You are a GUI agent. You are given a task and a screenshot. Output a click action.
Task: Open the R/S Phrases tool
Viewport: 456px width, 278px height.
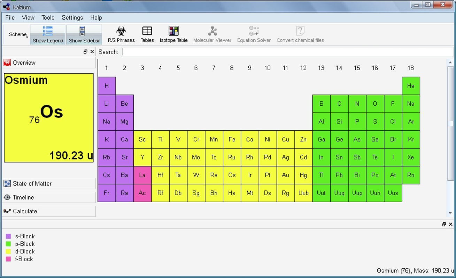point(121,34)
